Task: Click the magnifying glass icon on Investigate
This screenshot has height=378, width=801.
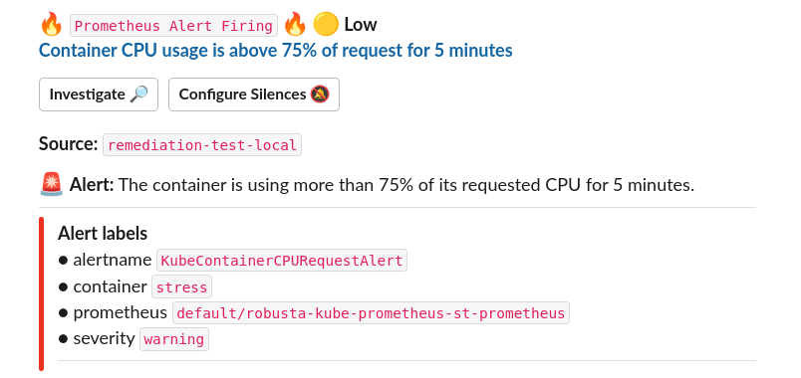Action: [x=138, y=94]
